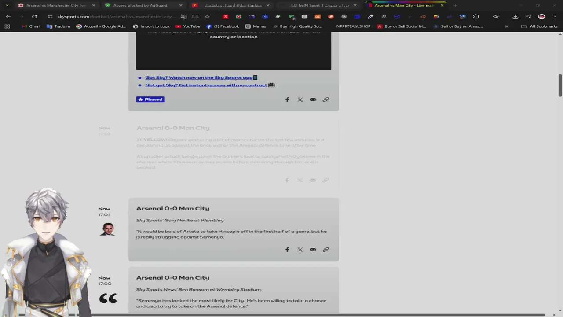Screen dimensions: 563x317
Task: Open Sell or Buy an Amaz... bookmark
Action: coord(457,26)
